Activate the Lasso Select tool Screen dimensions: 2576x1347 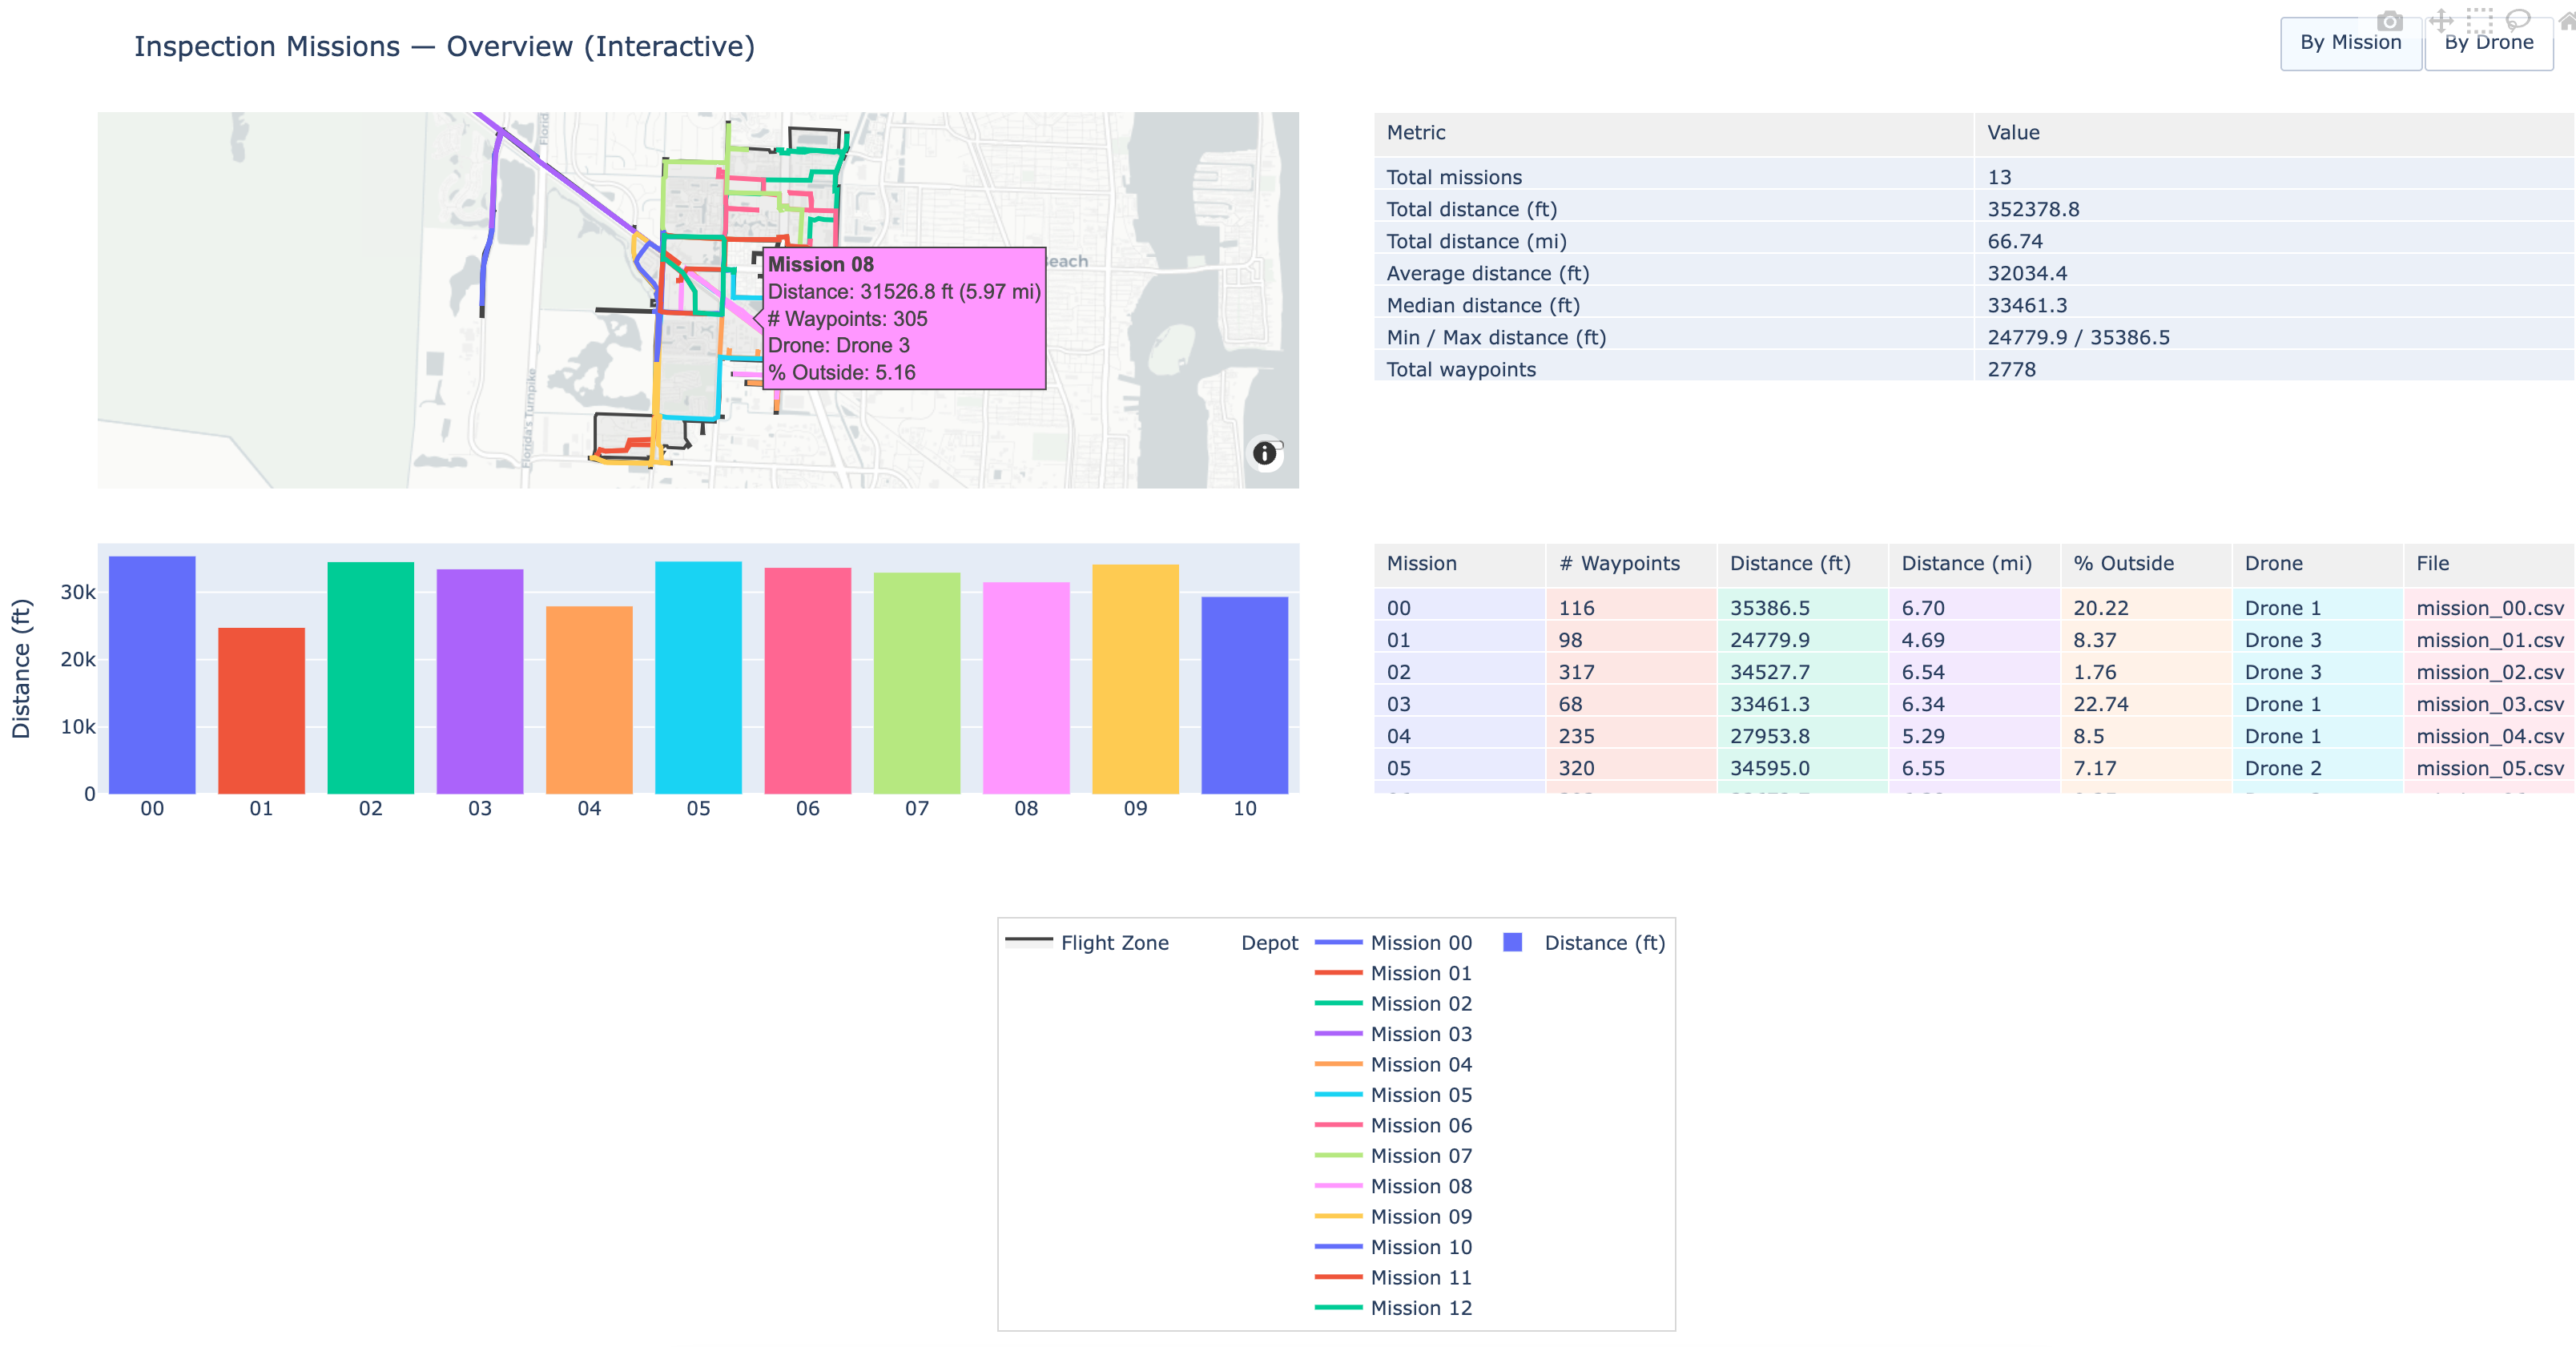coord(2518,21)
